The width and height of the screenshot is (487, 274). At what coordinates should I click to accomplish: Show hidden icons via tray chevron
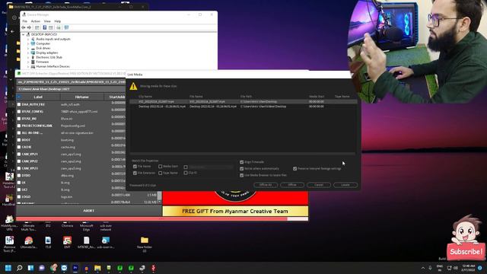423,268
